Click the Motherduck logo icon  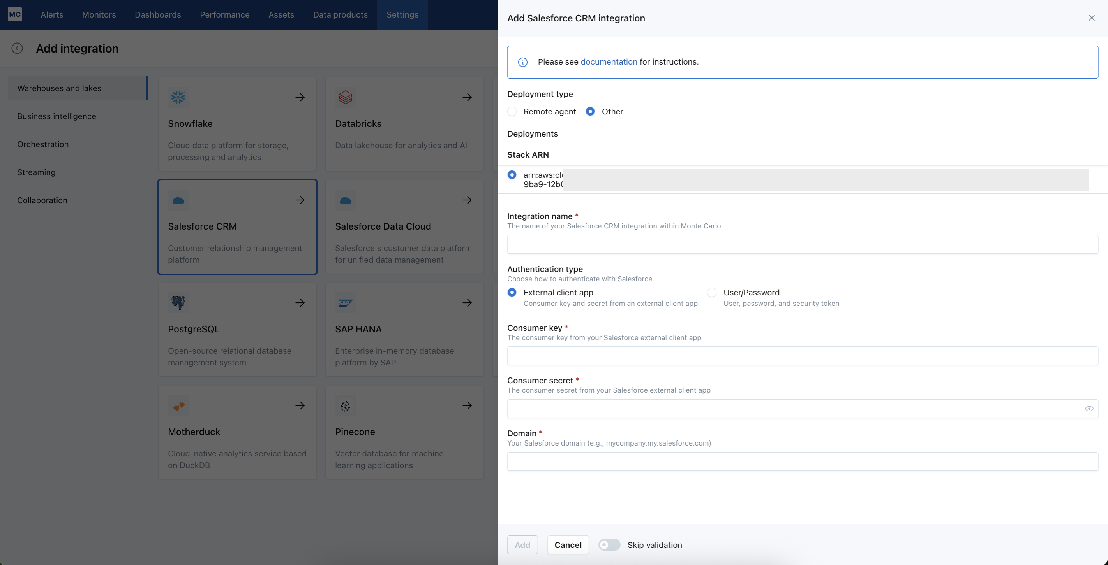178,405
